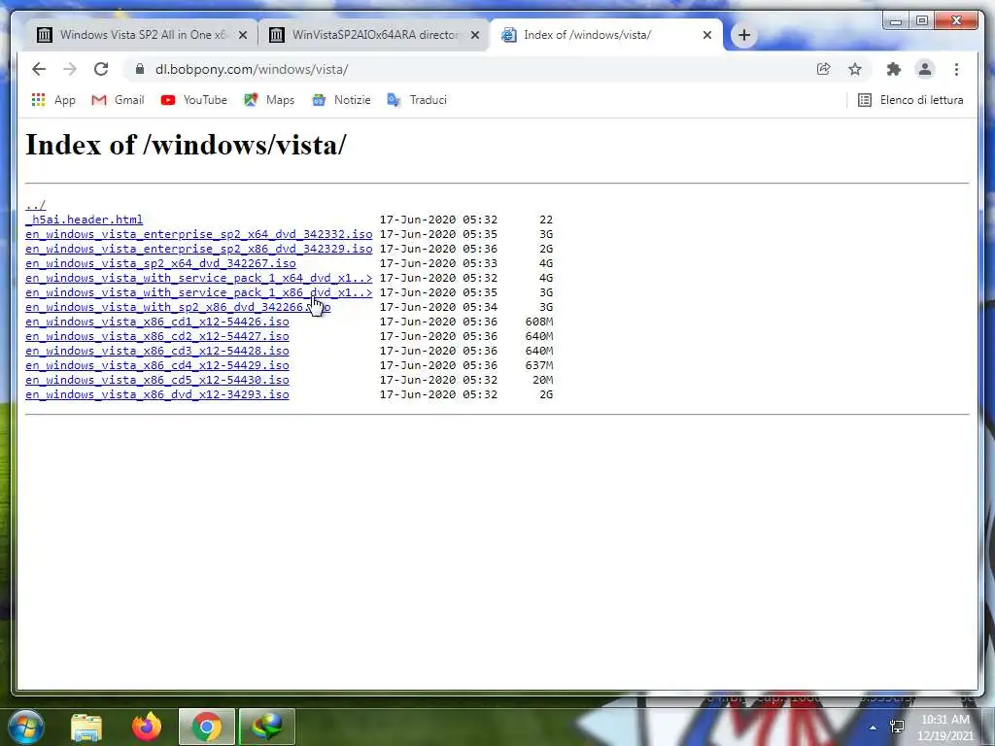Download vista x86 cd3 x12-54428 iso

(x=157, y=351)
